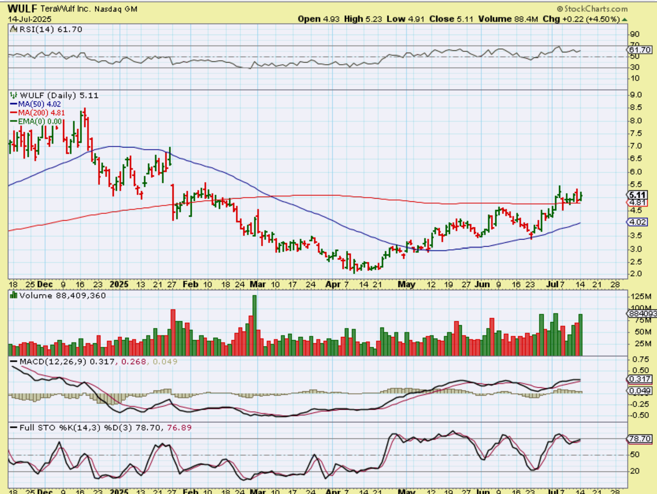The width and height of the screenshot is (657, 494).
Task: Click the boxed blue "4.02" tag on the price axis
Action: click(x=638, y=222)
